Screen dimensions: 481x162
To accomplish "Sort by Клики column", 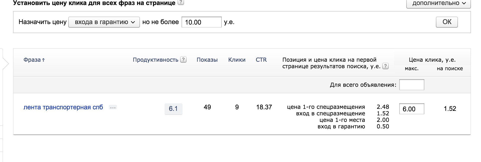I will point(236,60).
